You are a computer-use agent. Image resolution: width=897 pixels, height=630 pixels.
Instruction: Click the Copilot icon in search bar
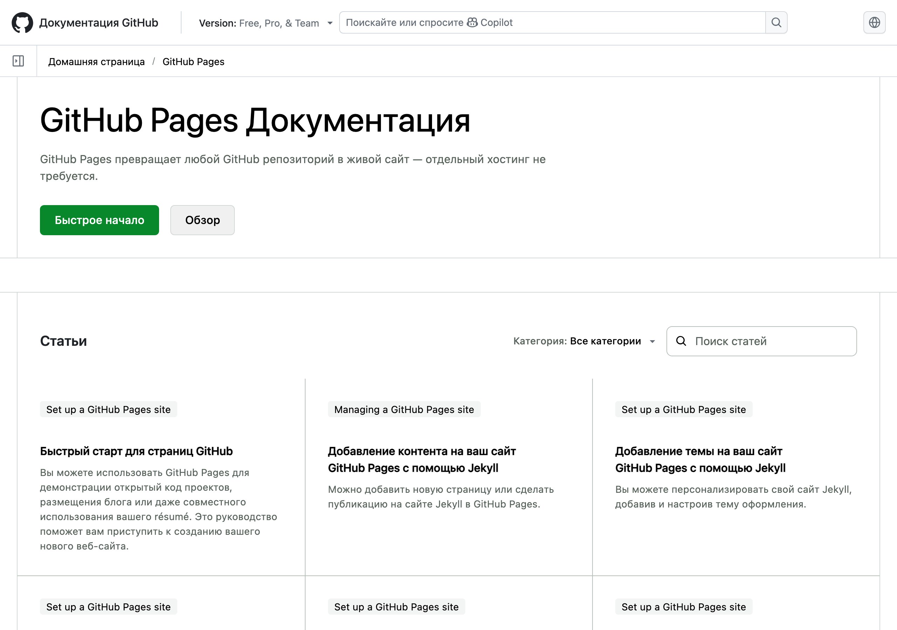coord(472,23)
